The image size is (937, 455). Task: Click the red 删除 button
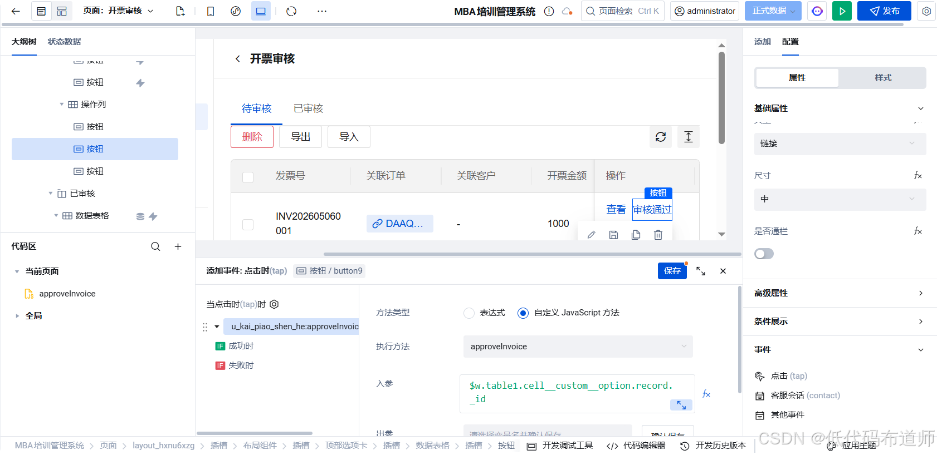(252, 137)
